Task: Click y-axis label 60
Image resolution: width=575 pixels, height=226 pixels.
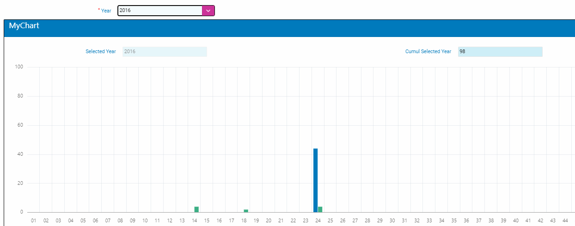Action: (20, 125)
